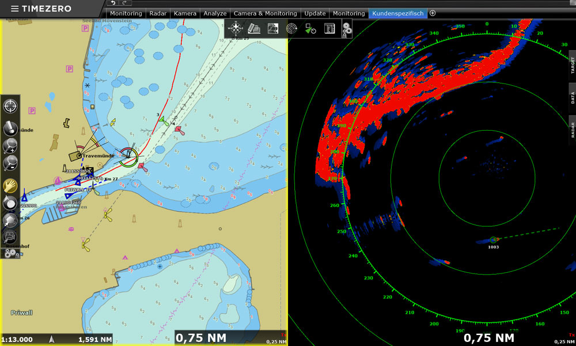Click the undo arrow button
576x346 pixels.
pos(113,3)
